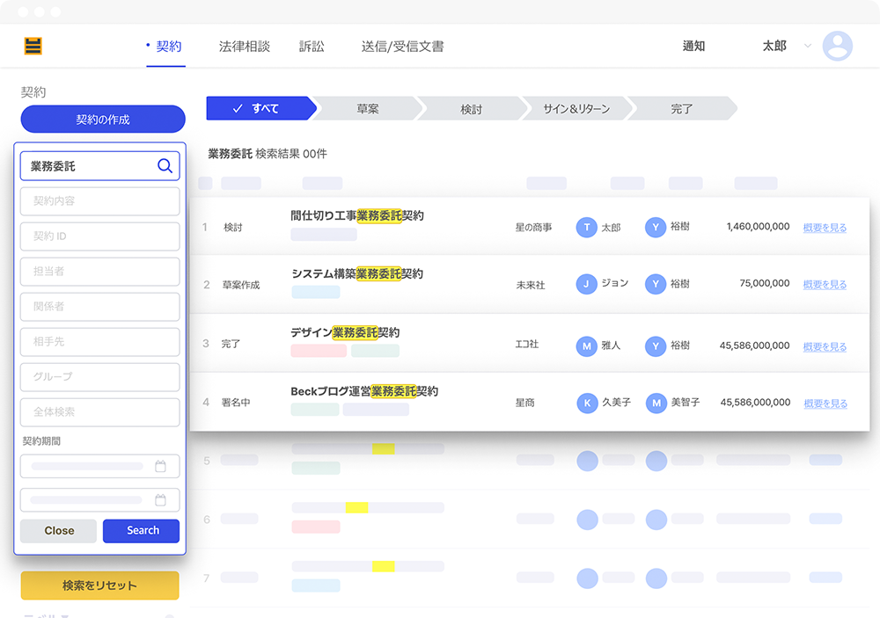Viewport: 880px width, 618px height.
Task: Click the 星の商事 company cell
Action: (x=533, y=227)
